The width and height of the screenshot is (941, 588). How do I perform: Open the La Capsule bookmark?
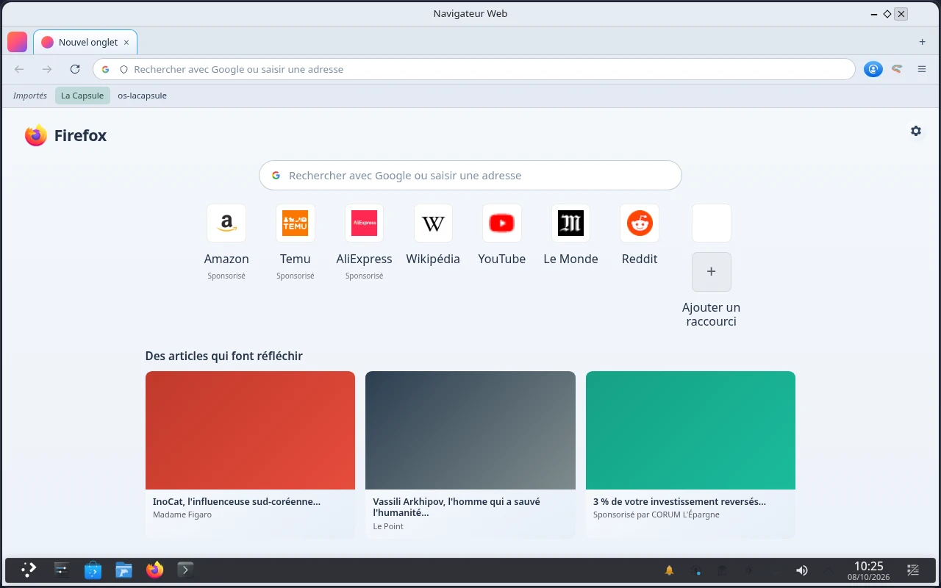82,96
